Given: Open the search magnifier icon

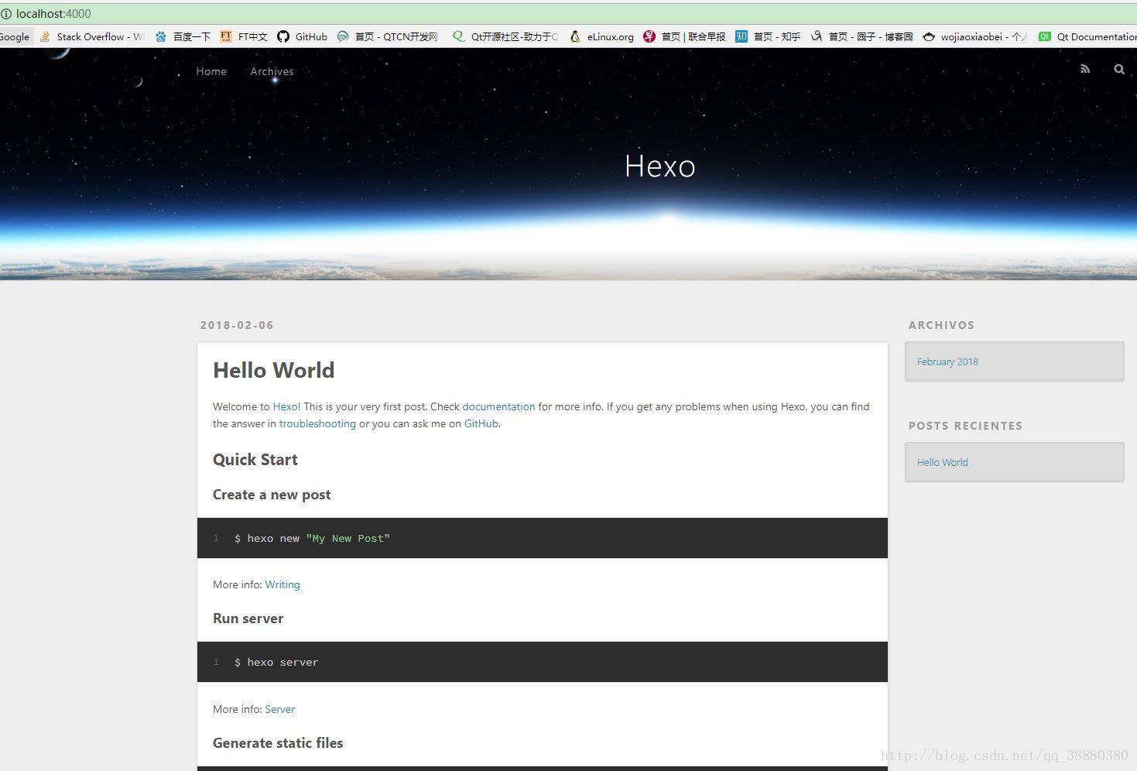Looking at the screenshot, I should pyautogui.click(x=1119, y=69).
